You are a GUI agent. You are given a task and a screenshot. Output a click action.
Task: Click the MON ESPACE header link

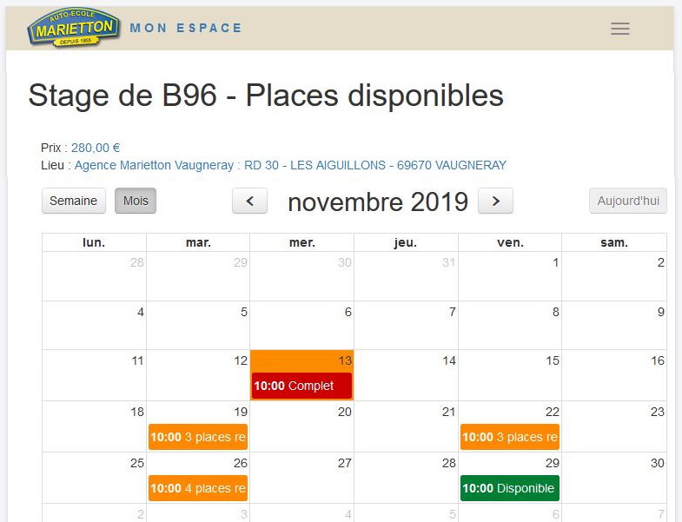186,28
